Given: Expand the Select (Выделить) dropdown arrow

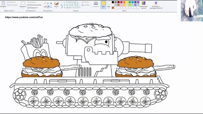Looking at the screenshot, I should [23, 8].
